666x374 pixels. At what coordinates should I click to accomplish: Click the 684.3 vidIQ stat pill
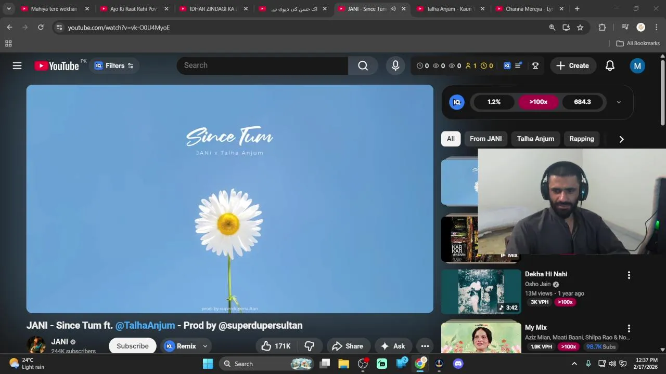click(582, 102)
